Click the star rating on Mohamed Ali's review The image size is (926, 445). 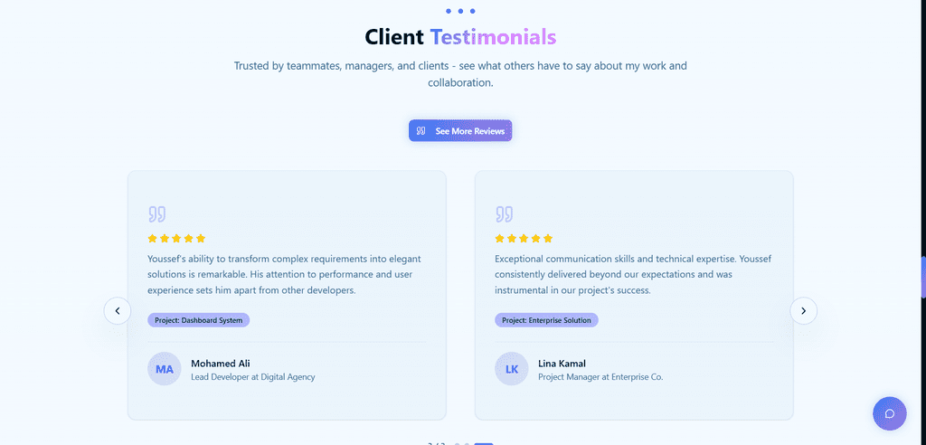[176, 239]
